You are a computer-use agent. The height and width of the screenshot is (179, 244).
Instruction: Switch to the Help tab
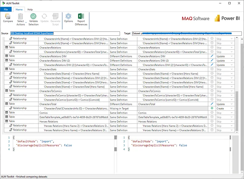30,9
